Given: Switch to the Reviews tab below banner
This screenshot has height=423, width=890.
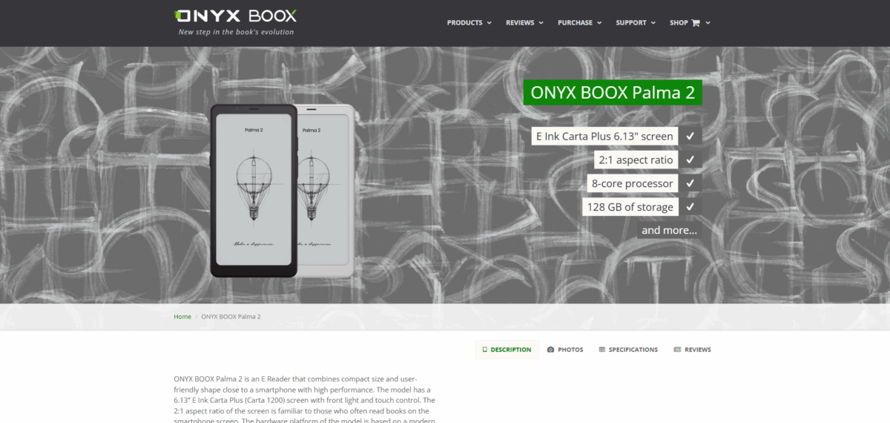Looking at the screenshot, I should pos(692,350).
